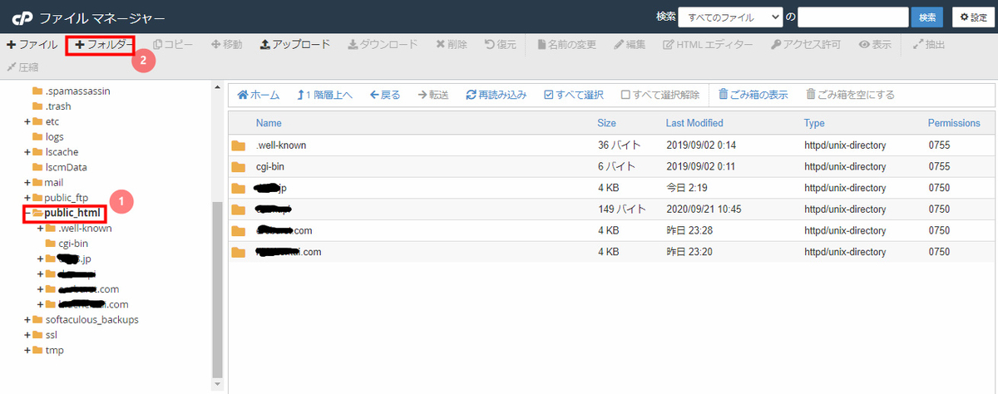Open the アップロード upload tool
998x394 pixels.
click(x=295, y=44)
